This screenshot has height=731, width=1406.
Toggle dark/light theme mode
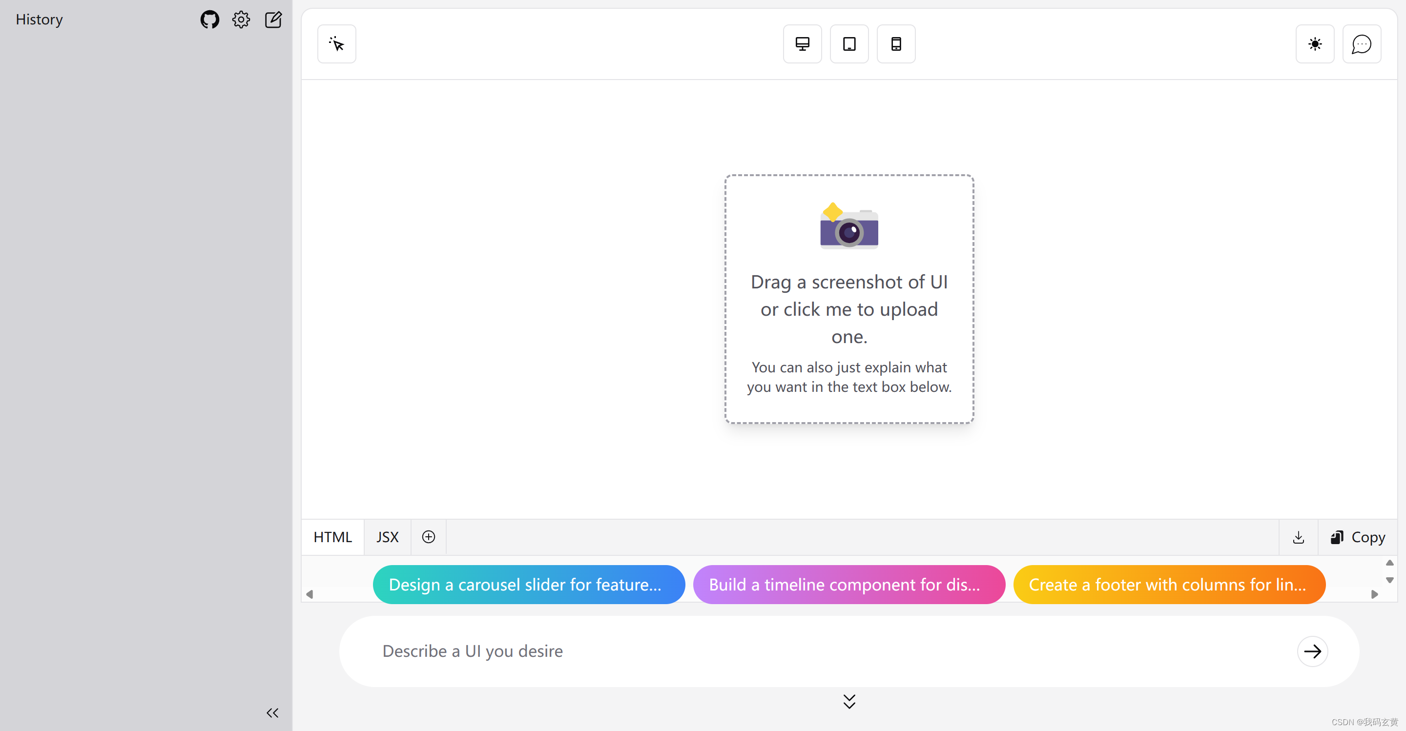[x=1315, y=44]
